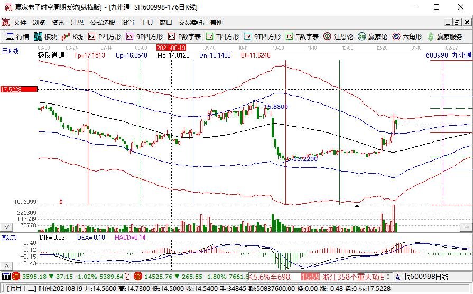Screen dimensions: 473x294
Task: Open the 六角形 hexagon tool
Action: [407, 37]
